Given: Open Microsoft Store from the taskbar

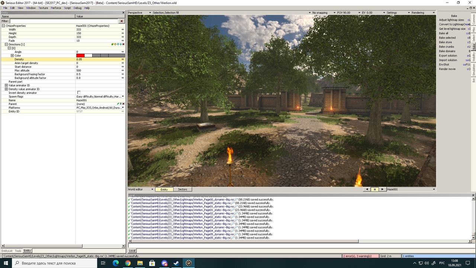Looking at the screenshot, I should coord(152,263).
